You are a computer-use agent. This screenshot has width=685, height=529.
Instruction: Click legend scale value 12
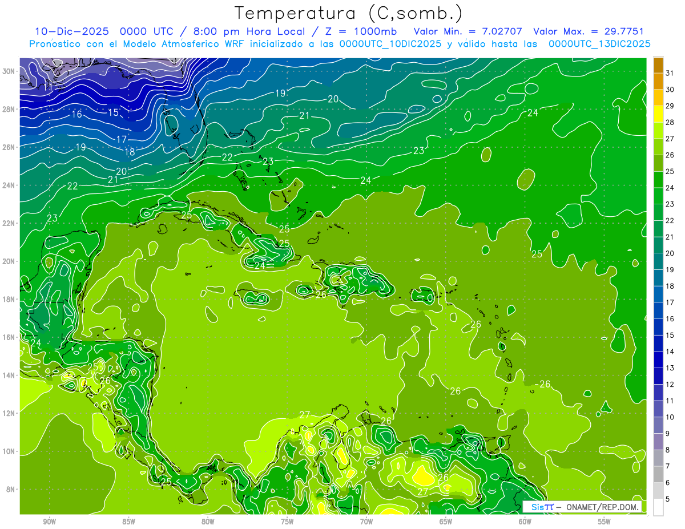(670, 385)
